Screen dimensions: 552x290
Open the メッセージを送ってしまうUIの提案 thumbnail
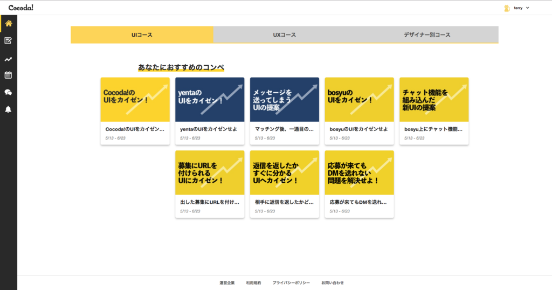click(x=285, y=100)
